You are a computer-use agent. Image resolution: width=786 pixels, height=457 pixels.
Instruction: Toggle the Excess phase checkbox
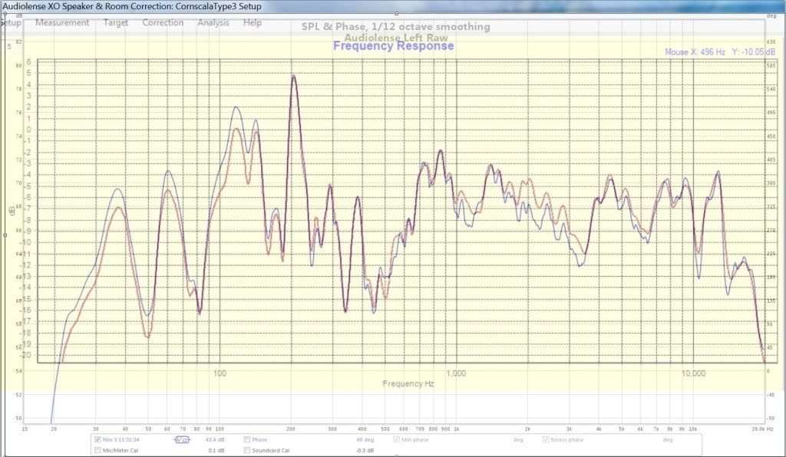click(x=546, y=440)
